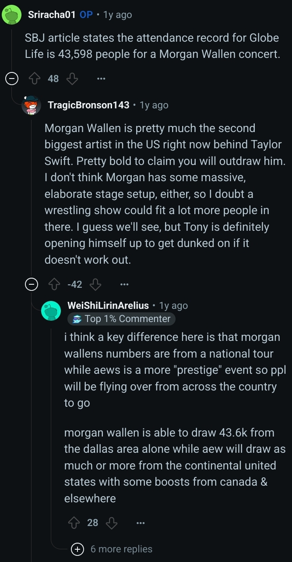The width and height of the screenshot is (292, 562).
Task: Open more options on WeiShiLirinArelius's comment
Action: point(140,523)
